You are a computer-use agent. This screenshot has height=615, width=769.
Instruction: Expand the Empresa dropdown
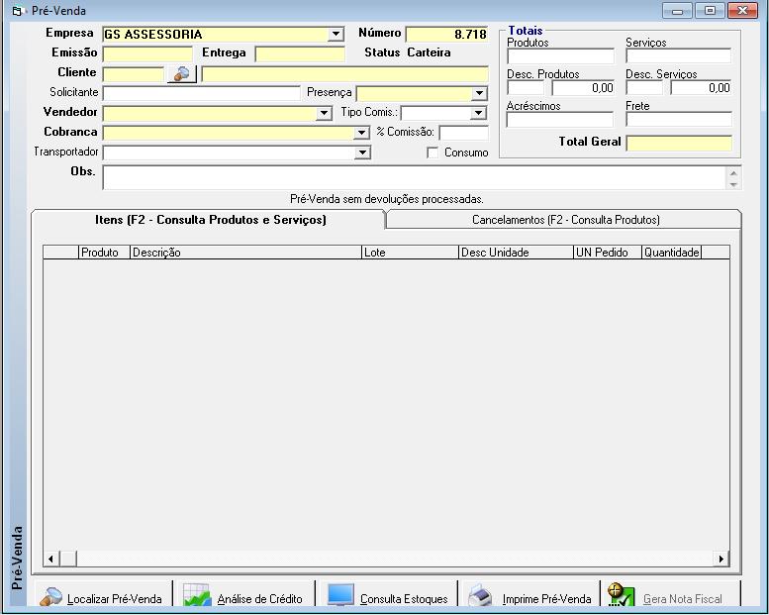pos(336,35)
